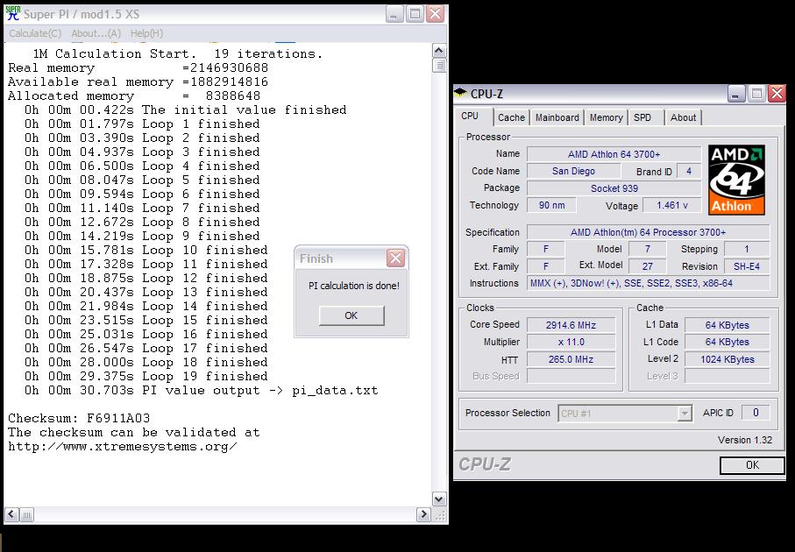Close the CPU-Z window
Viewport: 795px width, 552px height.
[x=777, y=93]
